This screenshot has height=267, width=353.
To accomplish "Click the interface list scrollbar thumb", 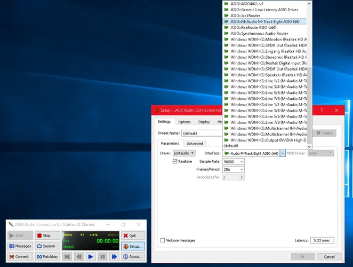I will click(309, 105).
